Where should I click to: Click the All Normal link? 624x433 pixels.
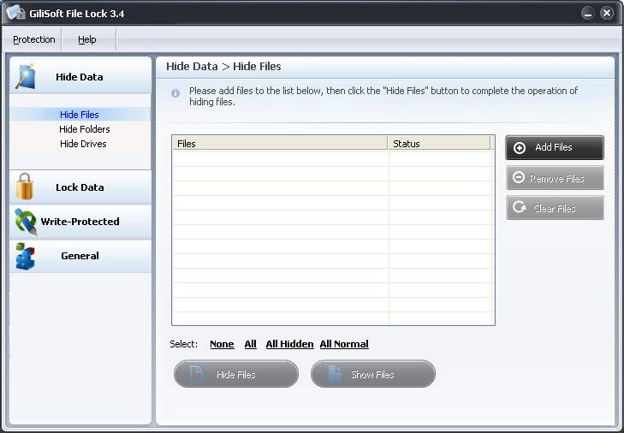coord(344,344)
